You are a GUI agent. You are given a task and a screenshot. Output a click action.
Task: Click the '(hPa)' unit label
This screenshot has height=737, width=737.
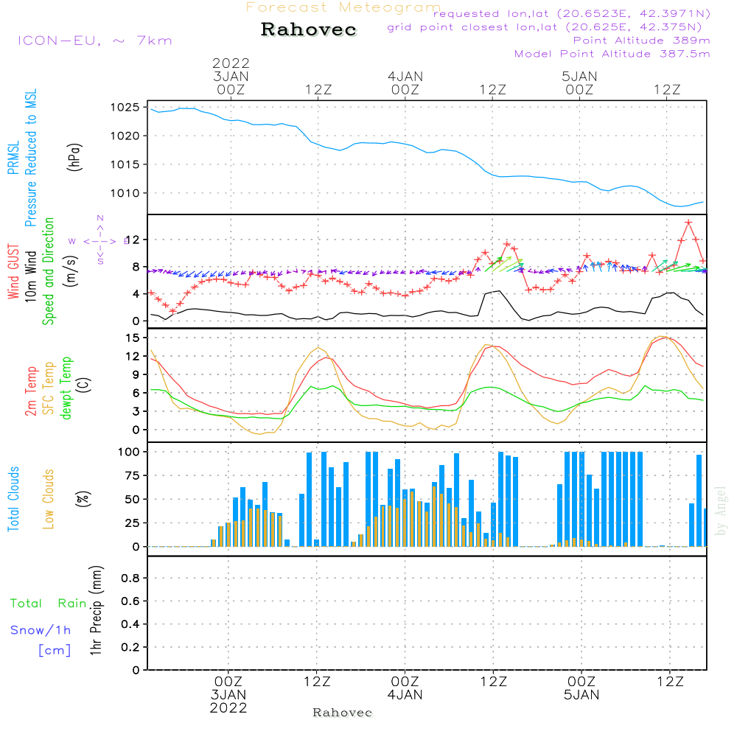point(74,157)
